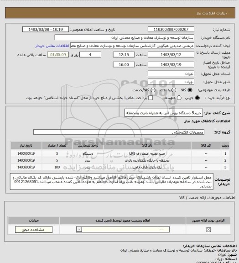Click the مشاهده مجوز button
Image resolution: width=239 pixels, height=263 pixels.
click(33, 230)
